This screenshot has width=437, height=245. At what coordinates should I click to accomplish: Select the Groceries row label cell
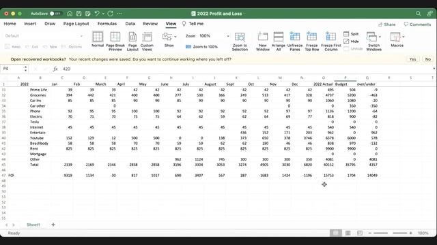click(x=40, y=95)
